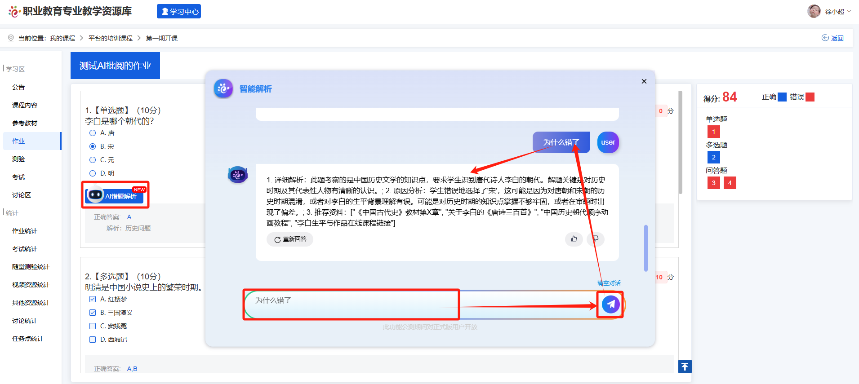Click 第一期开课 in the breadcrumb

tap(162, 38)
